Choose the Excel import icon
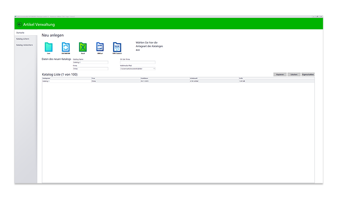The height and width of the screenshot is (199, 338). point(83,47)
